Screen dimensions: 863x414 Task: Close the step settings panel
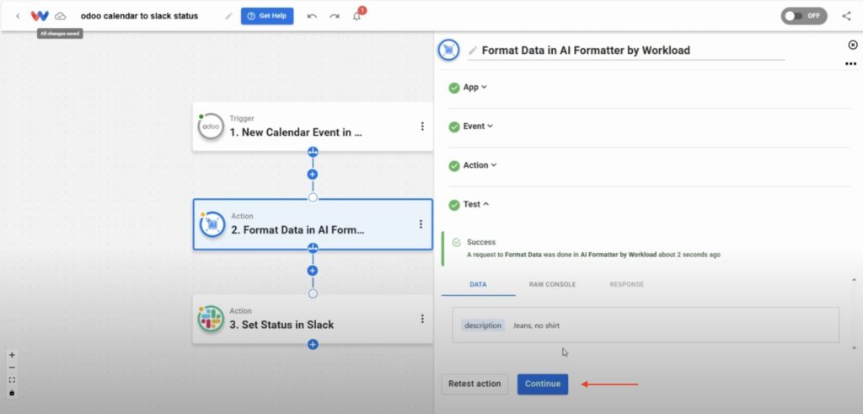pos(853,46)
